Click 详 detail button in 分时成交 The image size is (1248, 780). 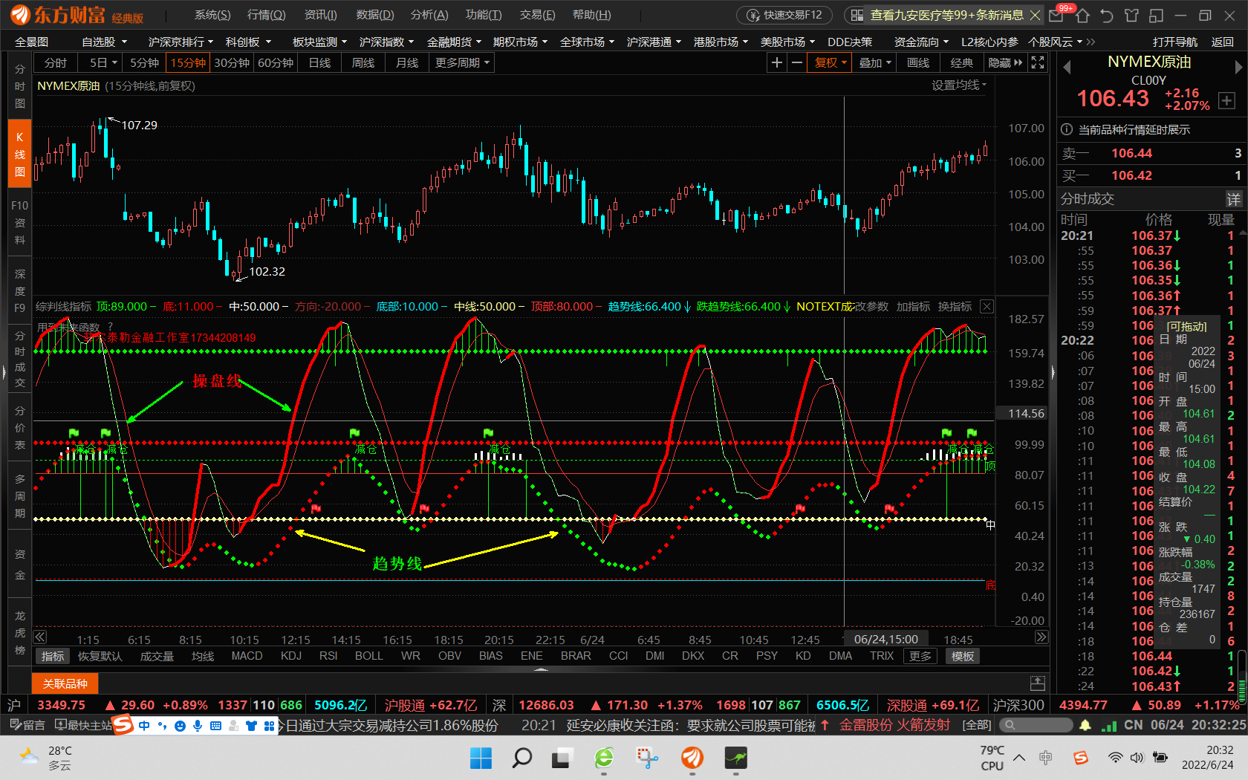pyautogui.click(x=1233, y=198)
